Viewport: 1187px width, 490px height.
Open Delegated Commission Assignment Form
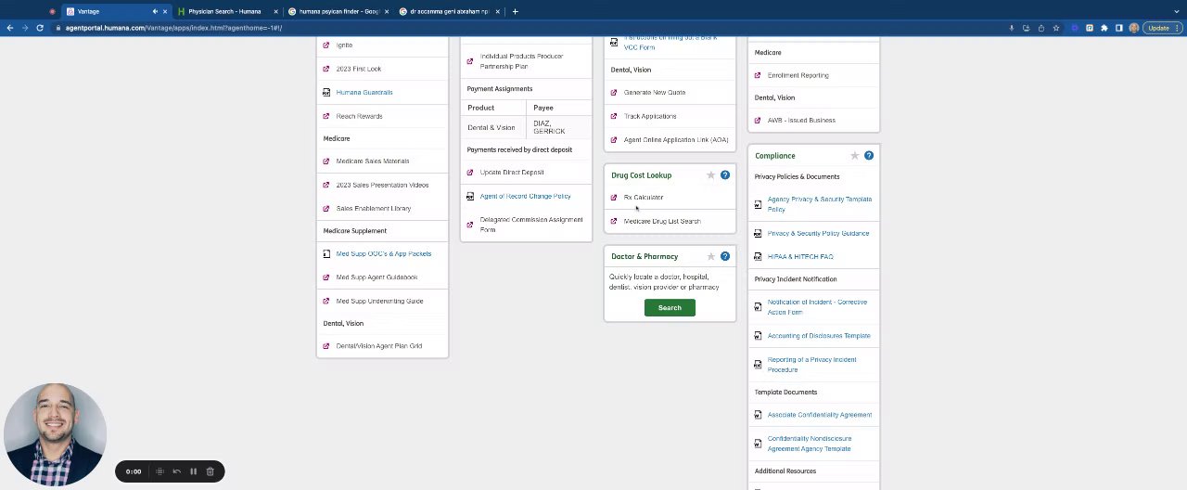tap(531, 225)
